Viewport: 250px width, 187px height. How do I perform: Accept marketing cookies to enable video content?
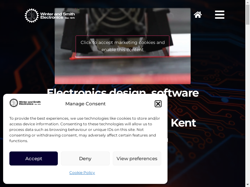pos(122,46)
